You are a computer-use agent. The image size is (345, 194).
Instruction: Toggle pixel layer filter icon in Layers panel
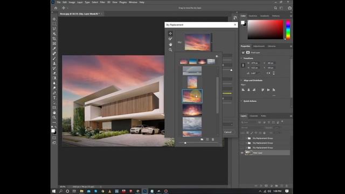[260, 122]
